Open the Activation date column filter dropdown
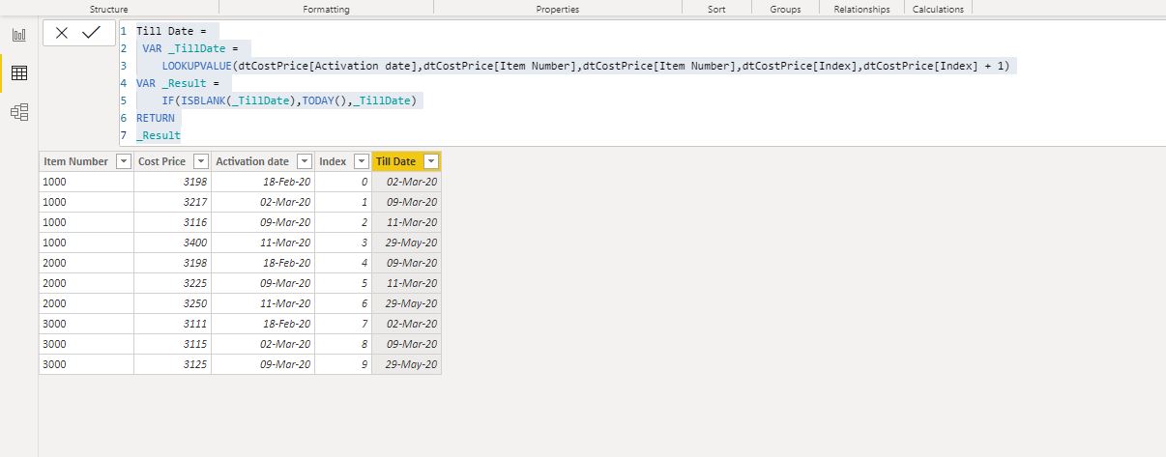1166x457 pixels. pyautogui.click(x=304, y=162)
